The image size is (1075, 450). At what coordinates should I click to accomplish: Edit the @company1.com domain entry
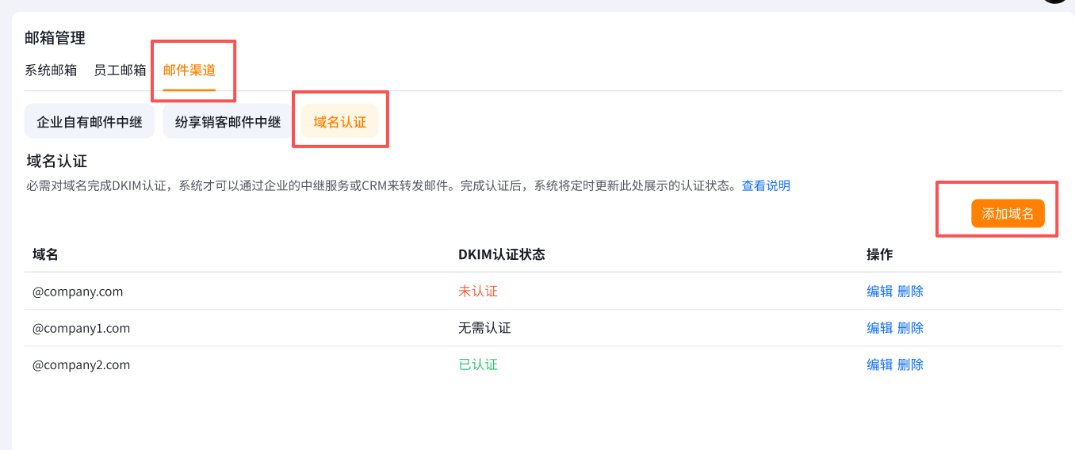click(880, 328)
